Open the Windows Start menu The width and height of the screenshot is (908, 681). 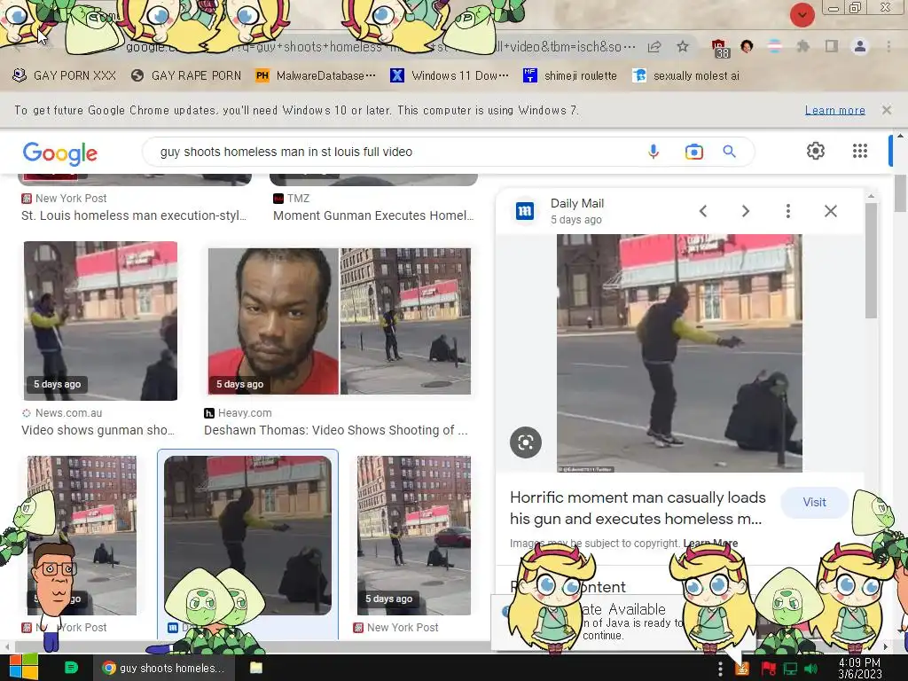click(x=23, y=667)
